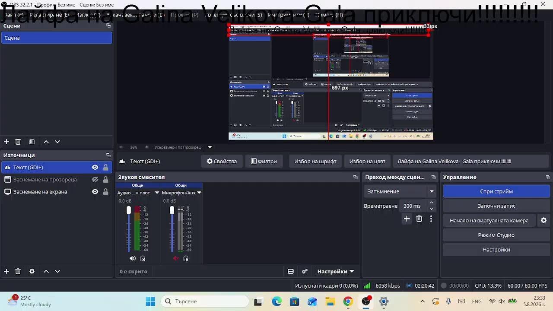Screen dimensions: 553x311
Task: Move the scene down in Сцени panel
Action: pyautogui.click(x=57, y=142)
